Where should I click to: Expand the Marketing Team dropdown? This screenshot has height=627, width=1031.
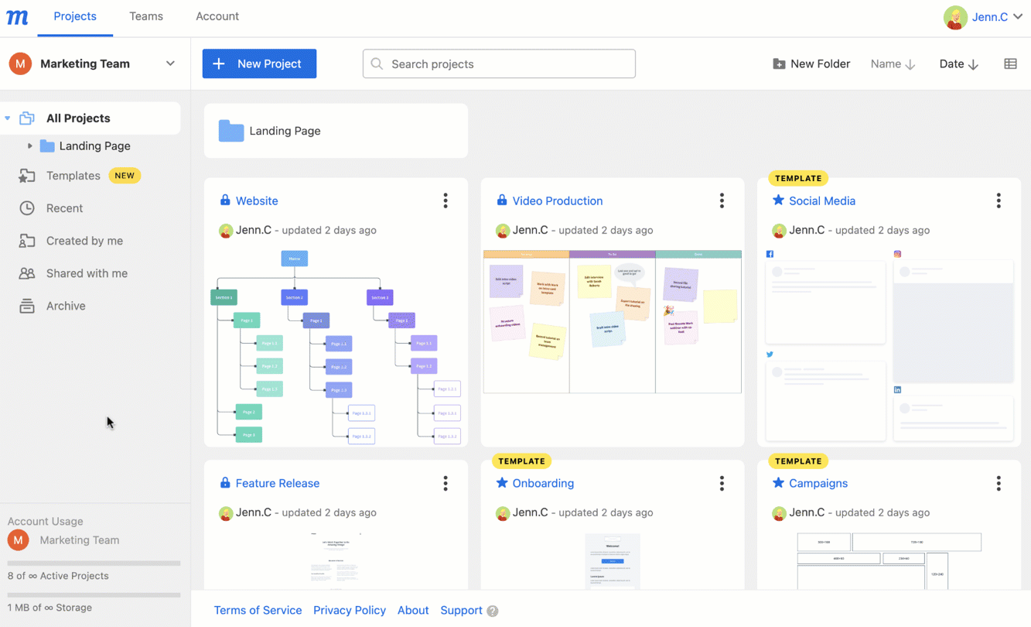point(169,63)
